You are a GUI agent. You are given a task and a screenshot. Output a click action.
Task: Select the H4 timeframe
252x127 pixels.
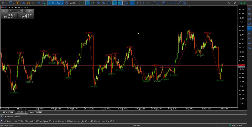(249, 34)
